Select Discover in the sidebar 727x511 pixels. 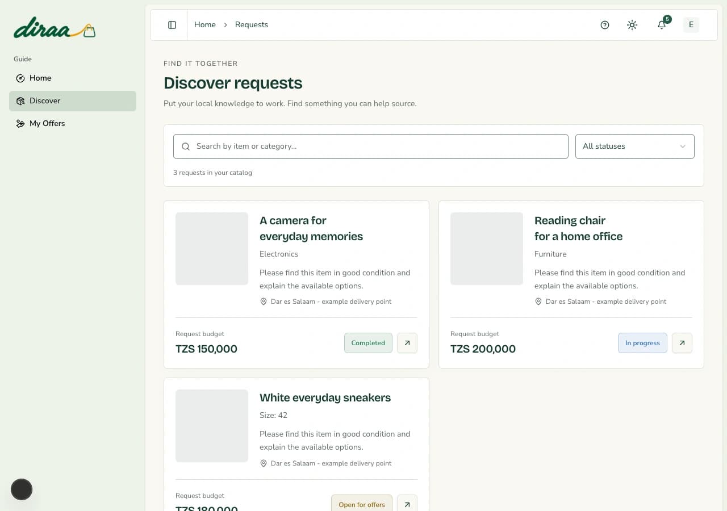pos(73,101)
